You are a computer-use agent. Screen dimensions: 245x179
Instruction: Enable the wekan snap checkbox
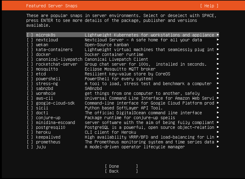pos(30,45)
